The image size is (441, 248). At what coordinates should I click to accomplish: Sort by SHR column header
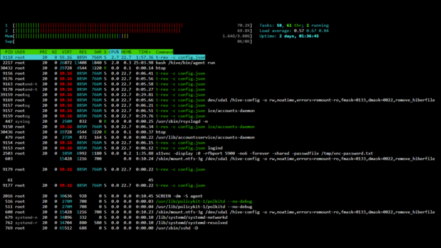click(x=98, y=52)
